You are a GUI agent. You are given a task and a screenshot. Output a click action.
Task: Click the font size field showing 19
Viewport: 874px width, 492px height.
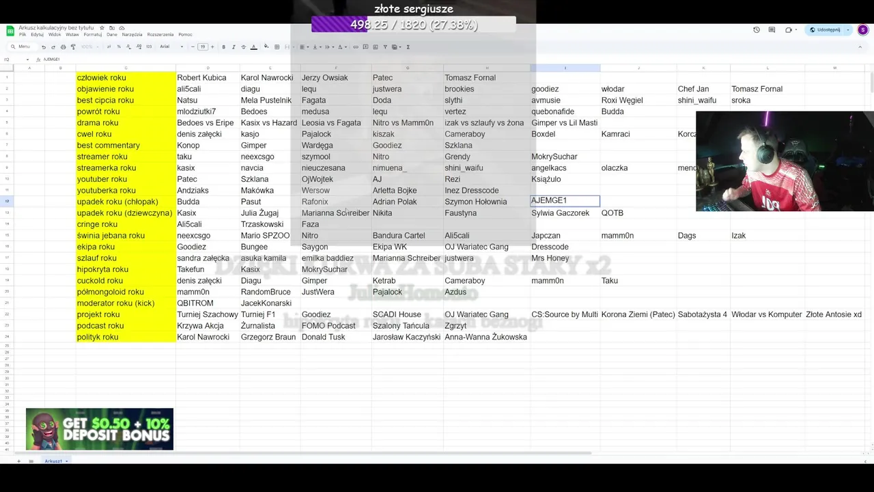(203, 47)
